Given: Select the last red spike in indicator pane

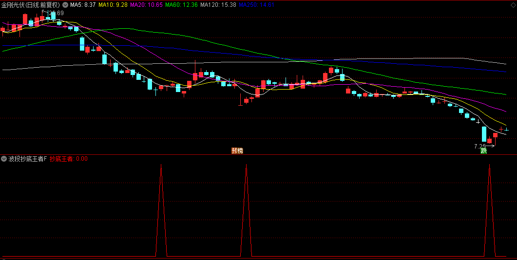Looking at the screenshot, I should pos(489,210).
